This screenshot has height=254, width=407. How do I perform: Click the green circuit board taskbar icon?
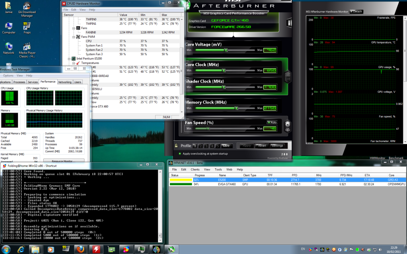[111, 249]
